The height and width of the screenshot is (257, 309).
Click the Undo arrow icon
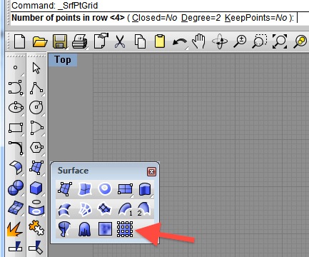click(x=181, y=43)
